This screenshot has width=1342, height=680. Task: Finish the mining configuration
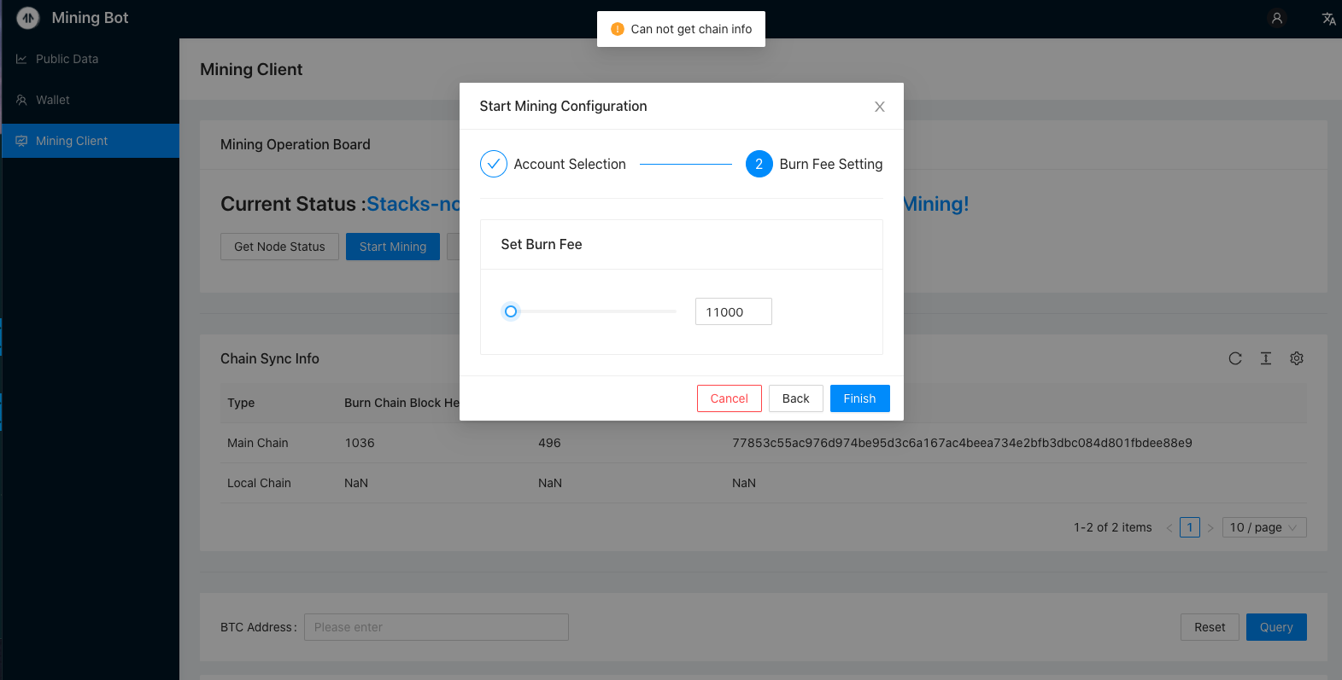point(860,398)
